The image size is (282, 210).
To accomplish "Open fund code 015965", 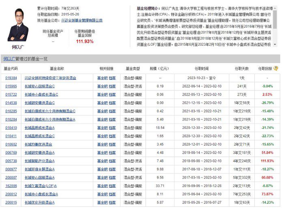I will [x=11, y=86].
